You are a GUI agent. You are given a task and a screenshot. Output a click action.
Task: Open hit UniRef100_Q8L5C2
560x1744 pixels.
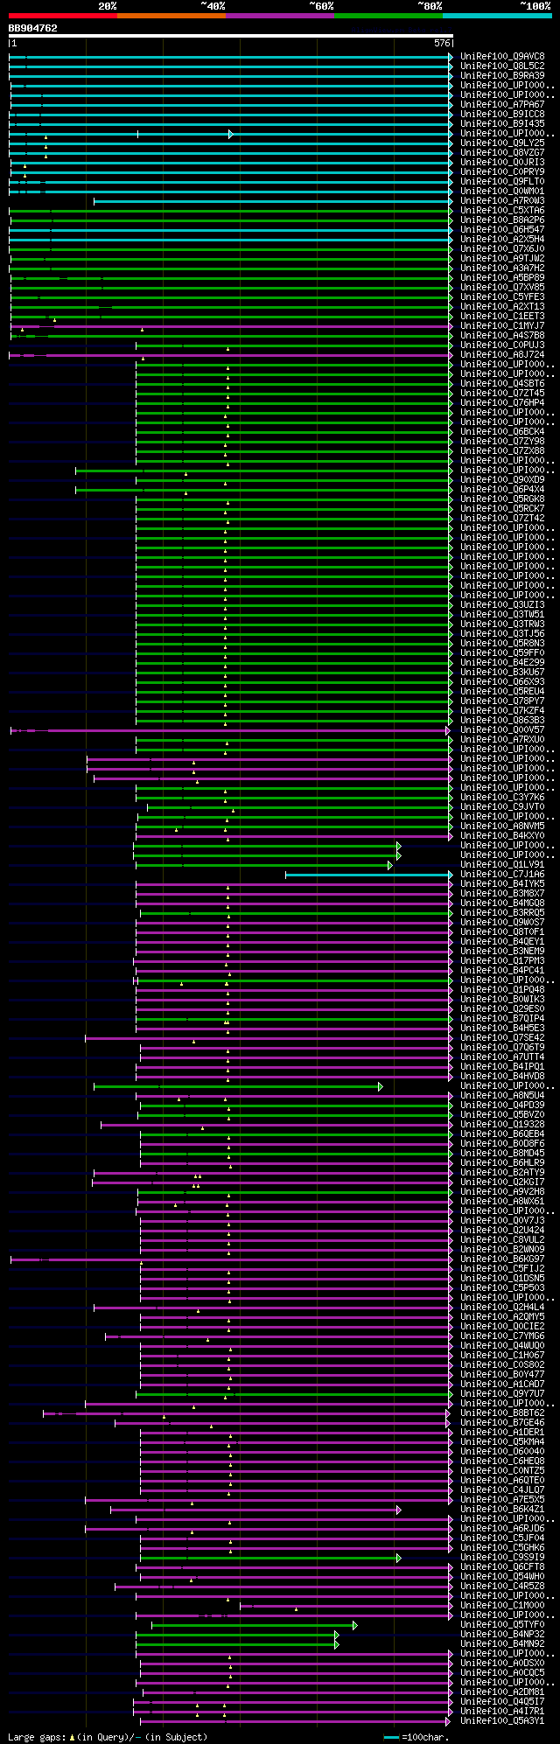tap(502, 66)
